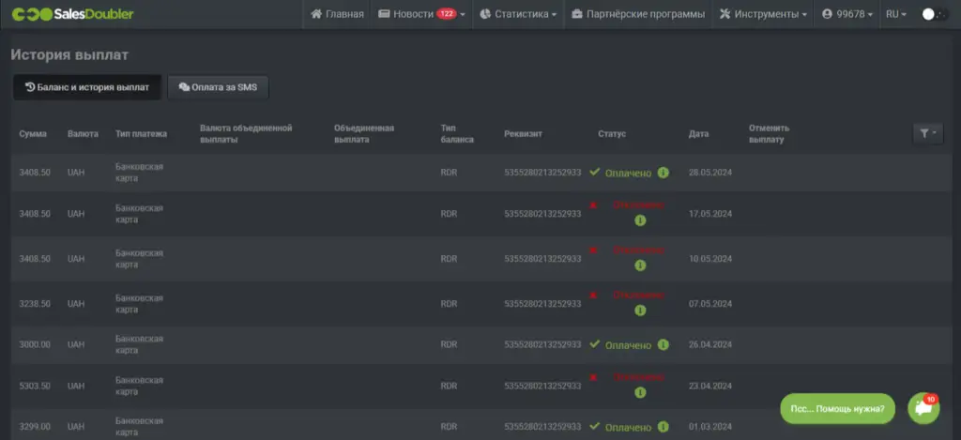The width and height of the screenshot is (961, 440).
Task: Open Партнёрские программы section
Action: pos(638,14)
